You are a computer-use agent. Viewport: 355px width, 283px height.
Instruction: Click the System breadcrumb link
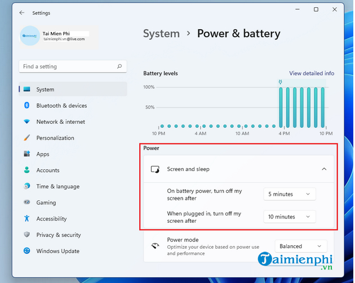click(161, 34)
